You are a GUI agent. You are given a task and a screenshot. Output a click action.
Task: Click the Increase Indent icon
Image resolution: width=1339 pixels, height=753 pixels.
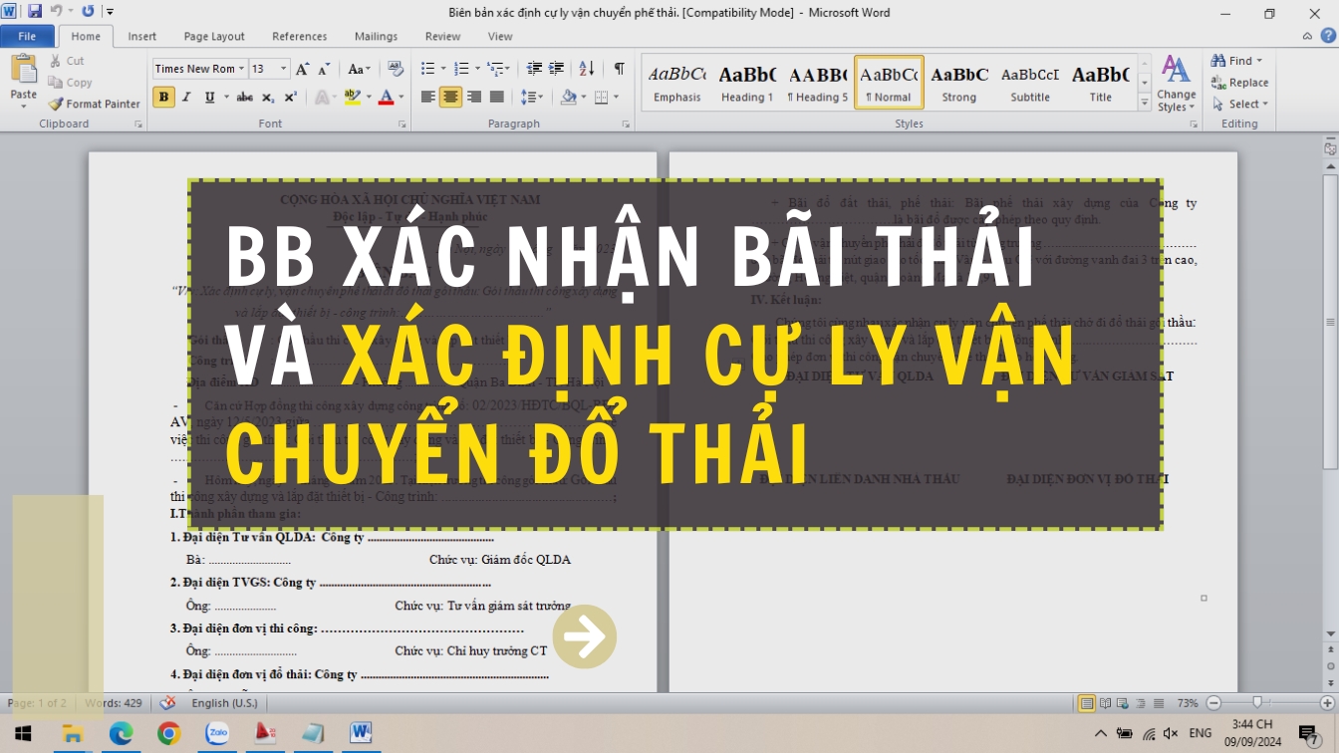558,69
